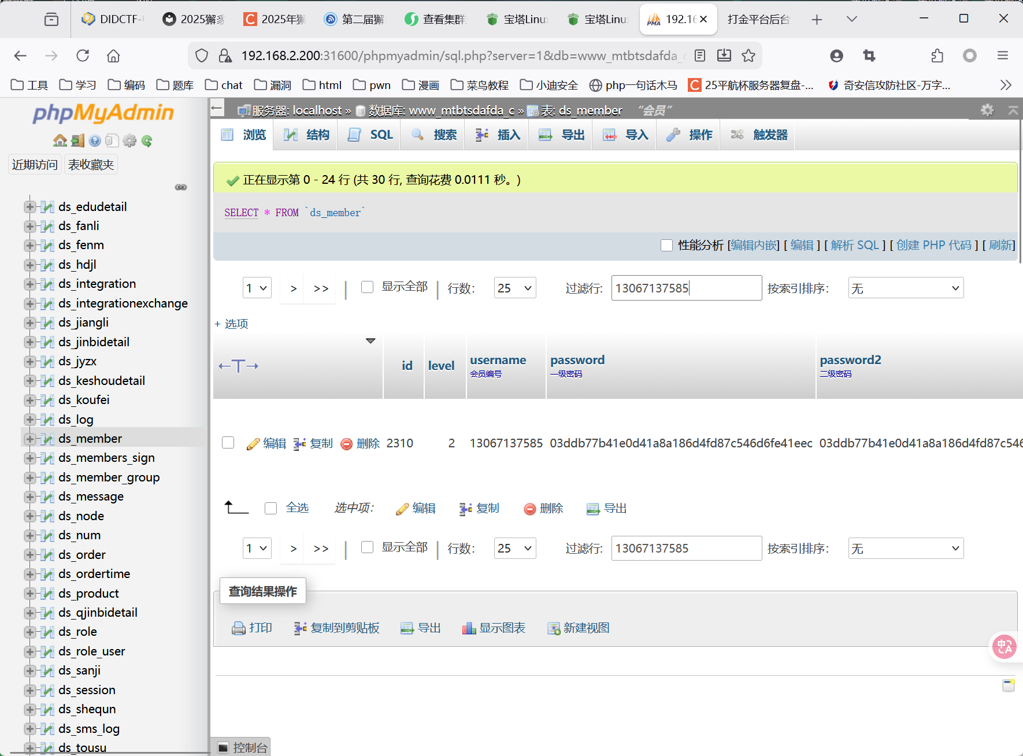Open the 导入 tab
The width and height of the screenshot is (1023, 756).
pos(625,135)
